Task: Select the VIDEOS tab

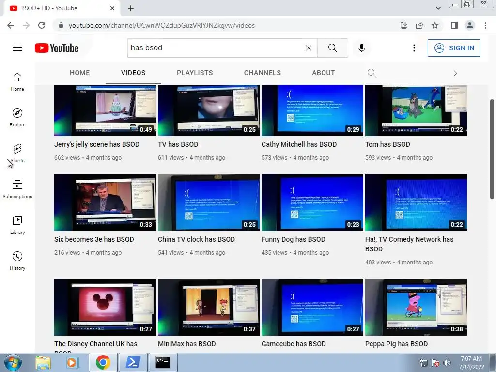Action: pos(133,73)
